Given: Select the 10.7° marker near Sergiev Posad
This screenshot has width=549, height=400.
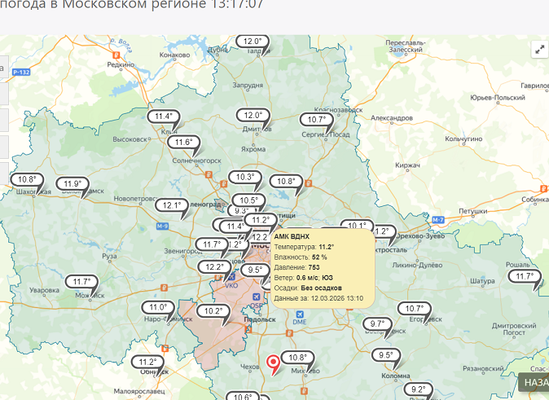Looking at the screenshot, I should pyautogui.click(x=317, y=120).
